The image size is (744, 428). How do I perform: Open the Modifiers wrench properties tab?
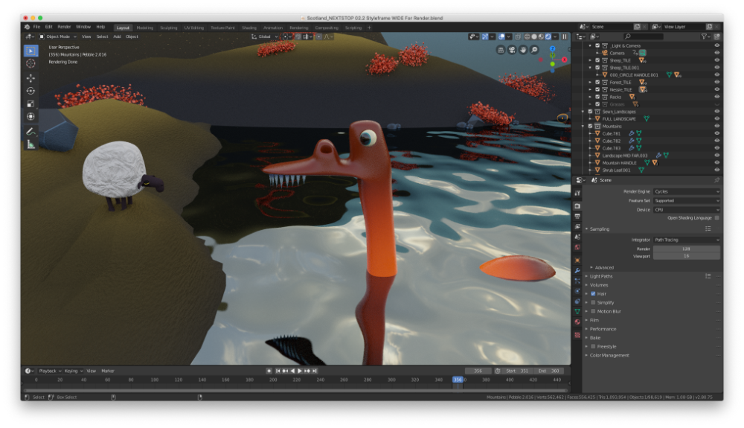[x=577, y=269]
